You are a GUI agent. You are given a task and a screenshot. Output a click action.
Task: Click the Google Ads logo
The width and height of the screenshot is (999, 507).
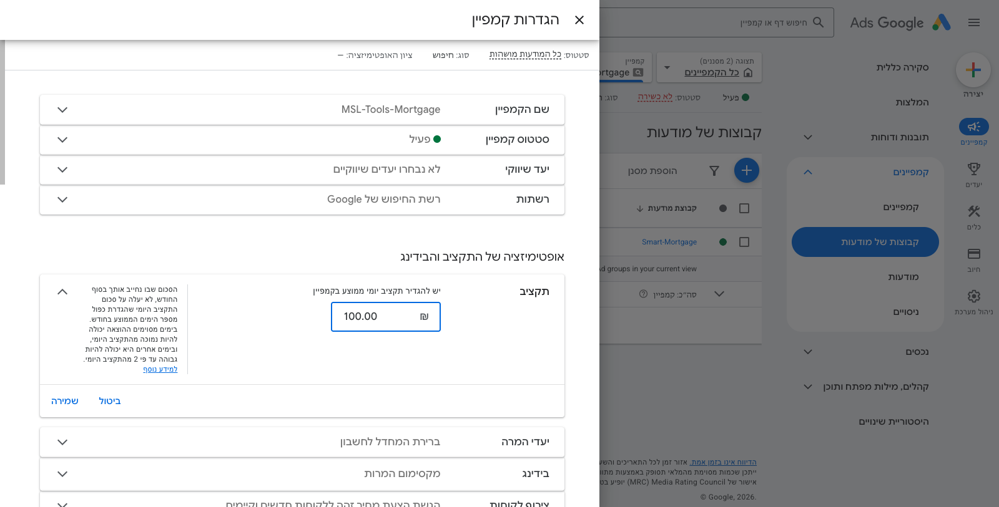(x=900, y=22)
